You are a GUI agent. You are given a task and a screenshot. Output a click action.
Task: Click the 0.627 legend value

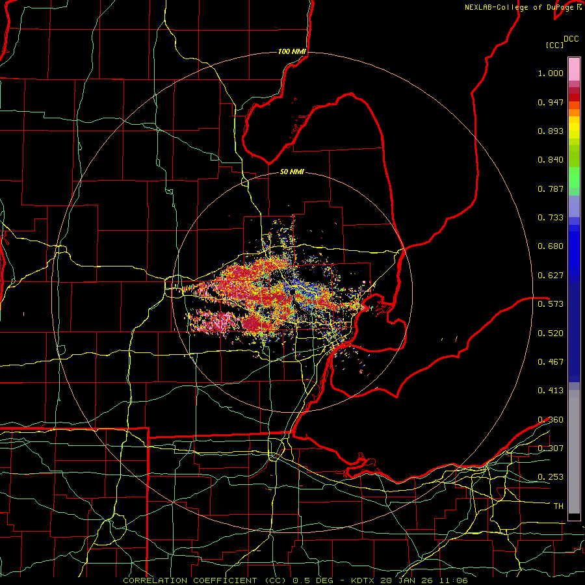551,276
